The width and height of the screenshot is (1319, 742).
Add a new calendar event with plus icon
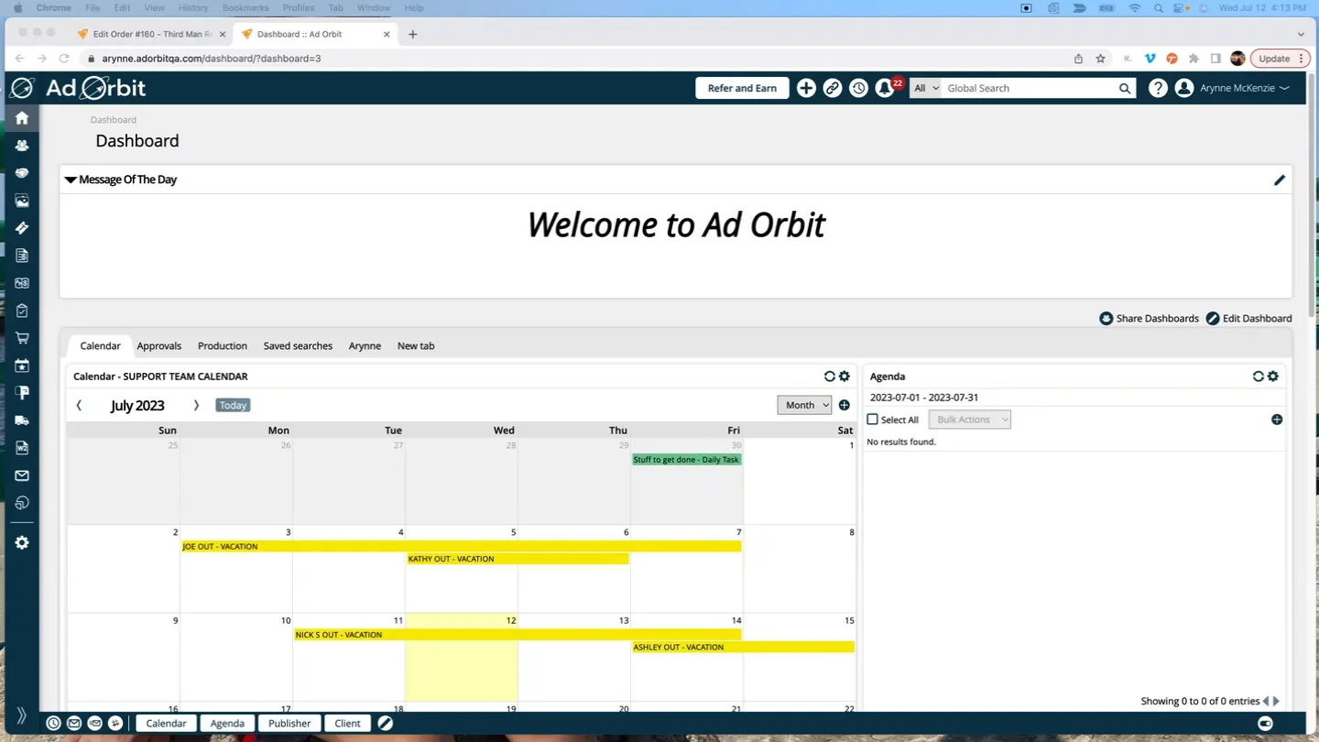coord(845,405)
